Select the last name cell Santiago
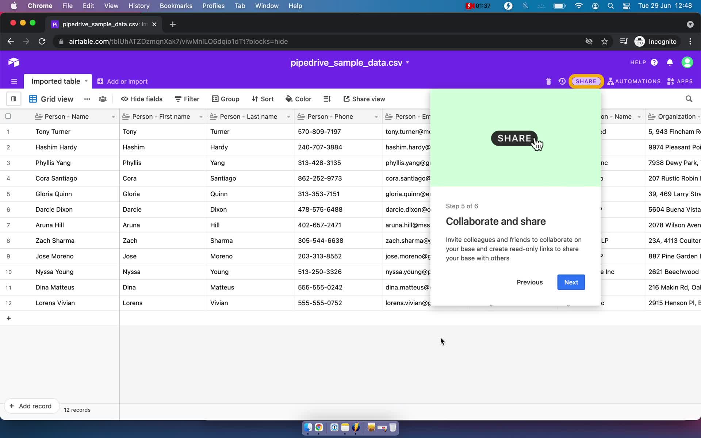701x438 pixels. pyautogui.click(x=250, y=178)
